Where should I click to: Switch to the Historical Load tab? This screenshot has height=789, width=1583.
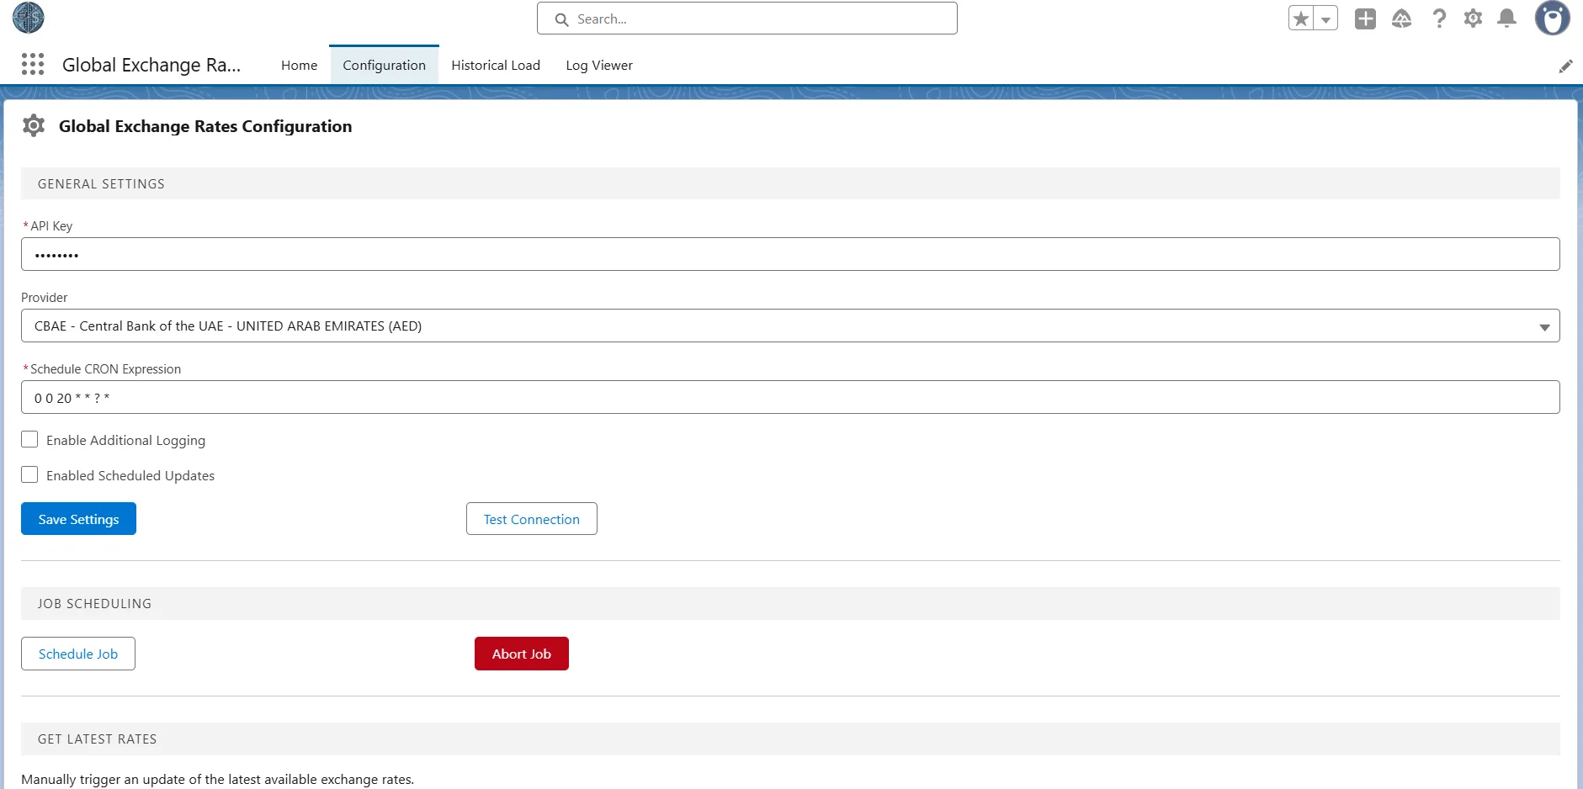[496, 66]
